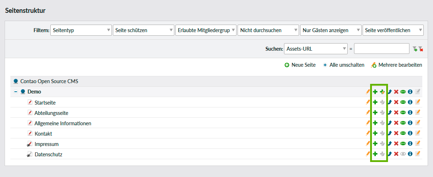Edit the Startseite page settings via pencil icon
433x177 pixels.
[x=368, y=102]
